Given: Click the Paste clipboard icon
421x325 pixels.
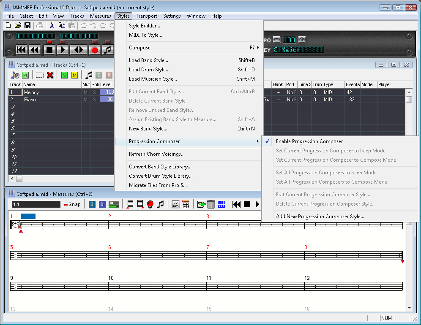Looking at the screenshot, I should 71,25.
